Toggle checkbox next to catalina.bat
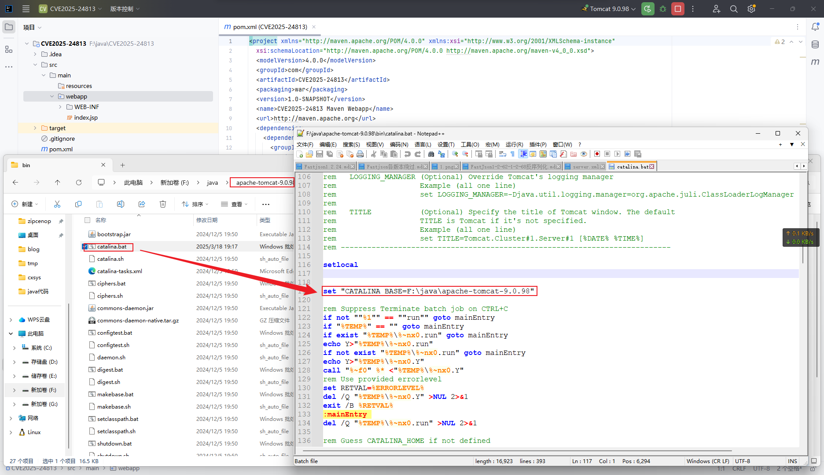Image resolution: width=824 pixels, height=475 pixels. point(85,247)
